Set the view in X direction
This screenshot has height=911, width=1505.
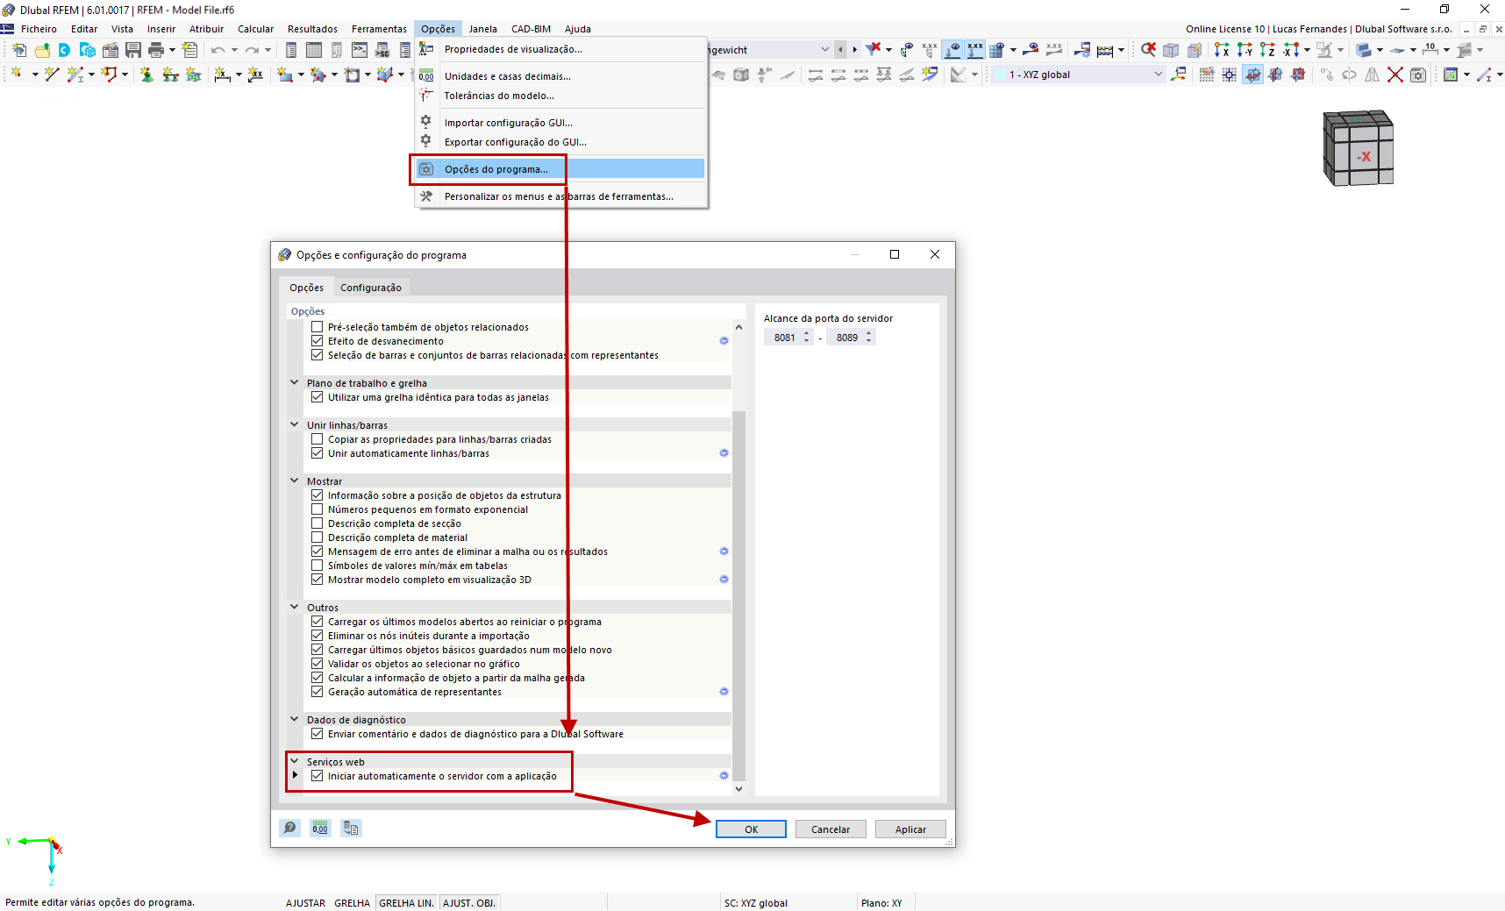coord(1220,50)
